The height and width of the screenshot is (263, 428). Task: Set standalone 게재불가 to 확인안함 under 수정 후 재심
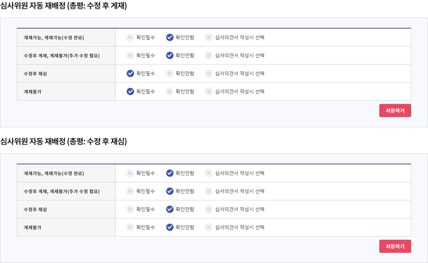pos(169,228)
